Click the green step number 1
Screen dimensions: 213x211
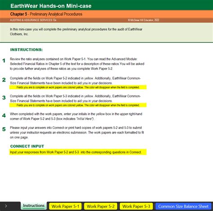click(4, 60)
